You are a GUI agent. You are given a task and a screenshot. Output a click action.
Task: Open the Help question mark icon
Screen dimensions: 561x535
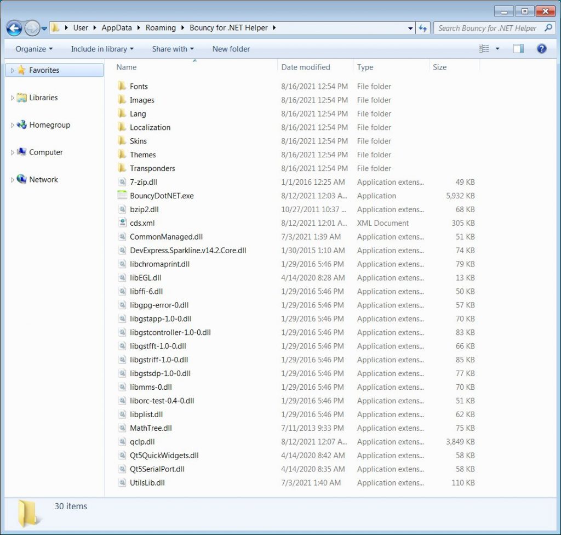(541, 49)
